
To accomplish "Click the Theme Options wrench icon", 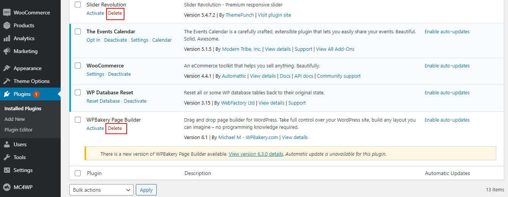I will tap(6, 81).
